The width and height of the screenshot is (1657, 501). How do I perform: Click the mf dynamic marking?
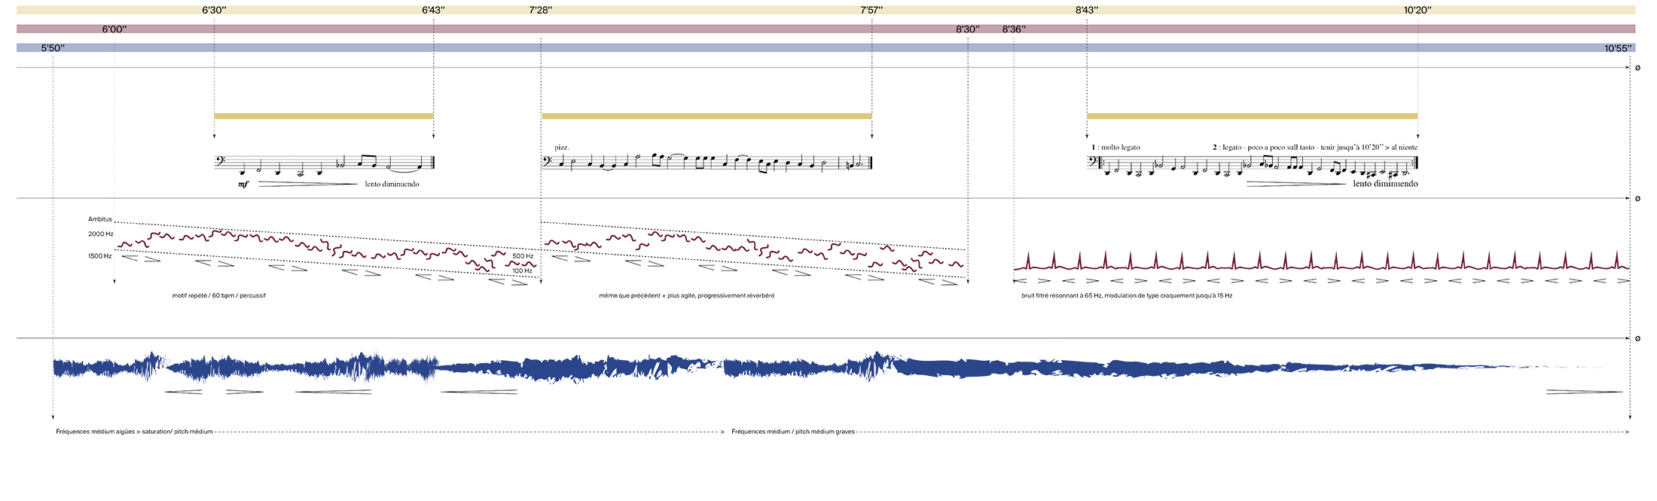click(x=243, y=184)
